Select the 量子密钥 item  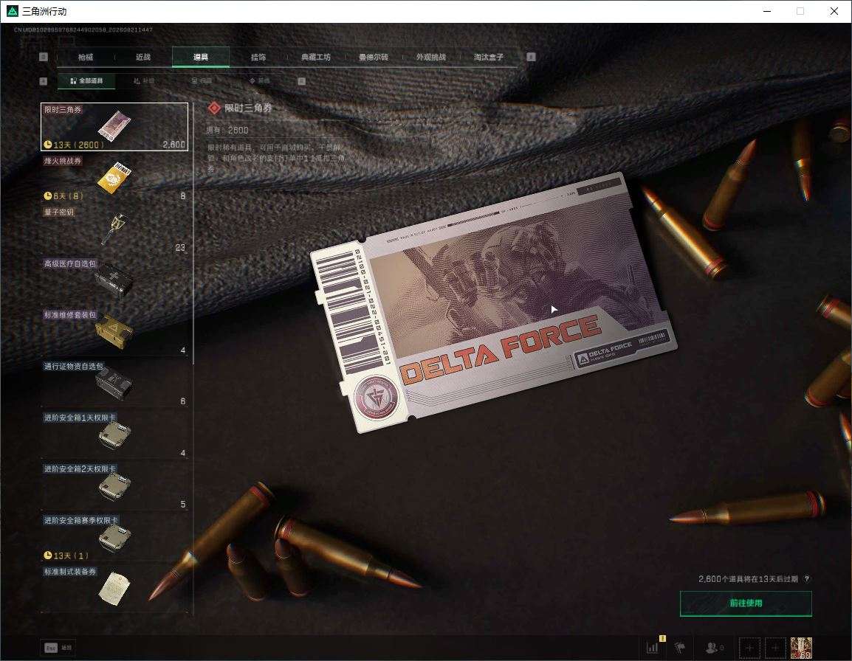pyautogui.click(x=114, y=229)
